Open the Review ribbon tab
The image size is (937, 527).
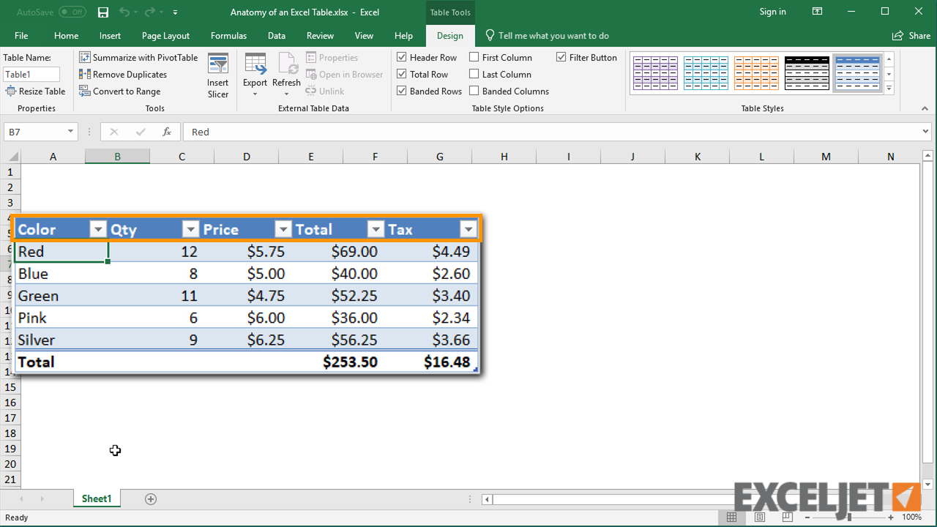coord(320,35)
